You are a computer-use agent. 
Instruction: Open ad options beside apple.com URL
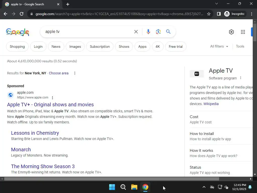click(52, 98)
